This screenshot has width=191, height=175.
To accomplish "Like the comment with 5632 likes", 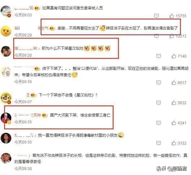I will pos(174,103).
